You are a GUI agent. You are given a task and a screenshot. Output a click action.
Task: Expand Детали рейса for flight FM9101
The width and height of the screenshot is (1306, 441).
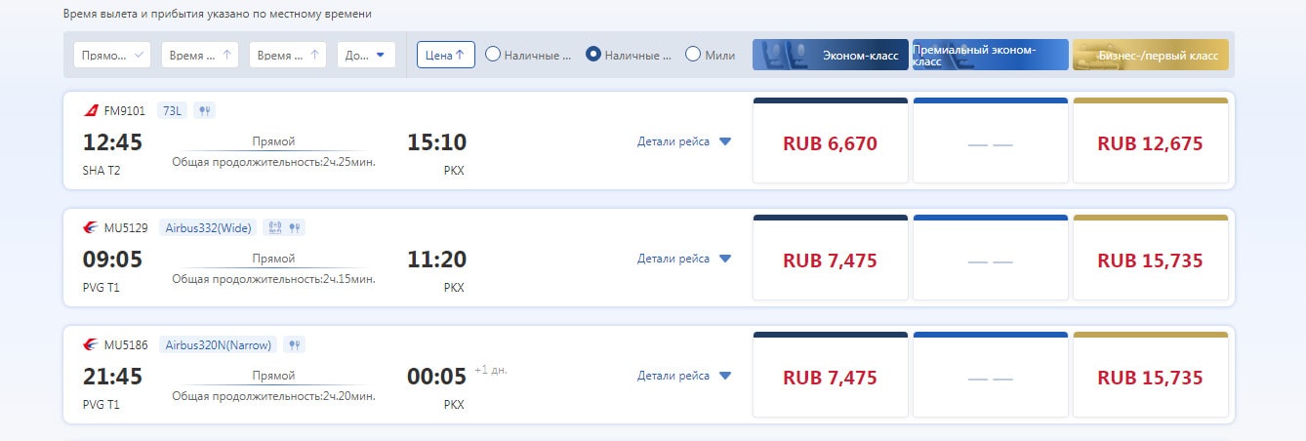click(684, 141)
